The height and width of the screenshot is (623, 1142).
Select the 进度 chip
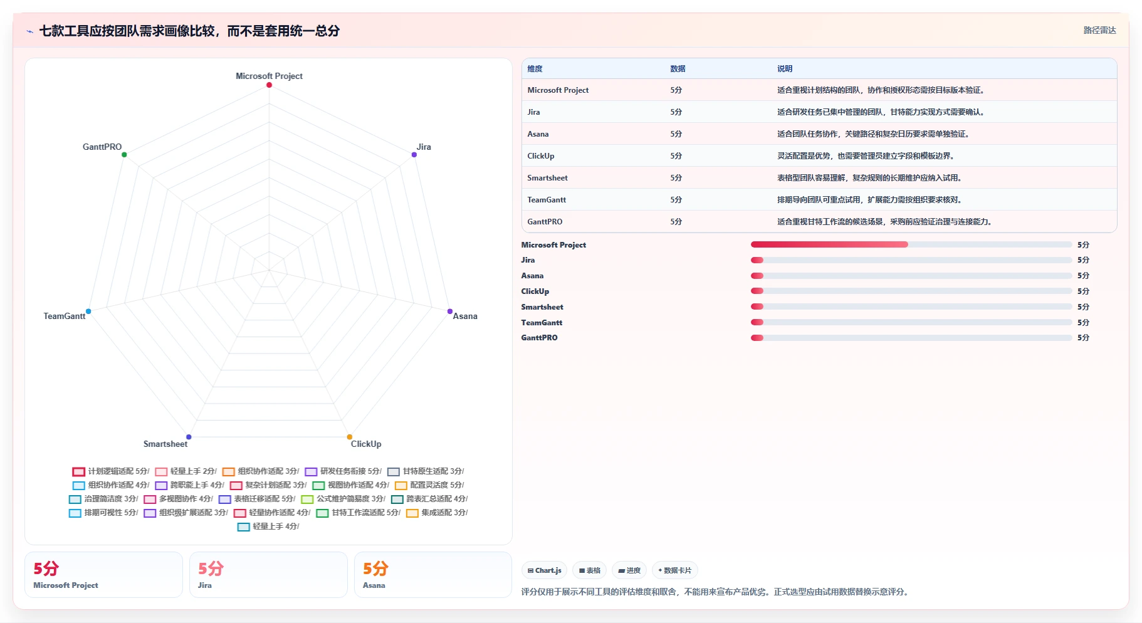tap(629, 570)
